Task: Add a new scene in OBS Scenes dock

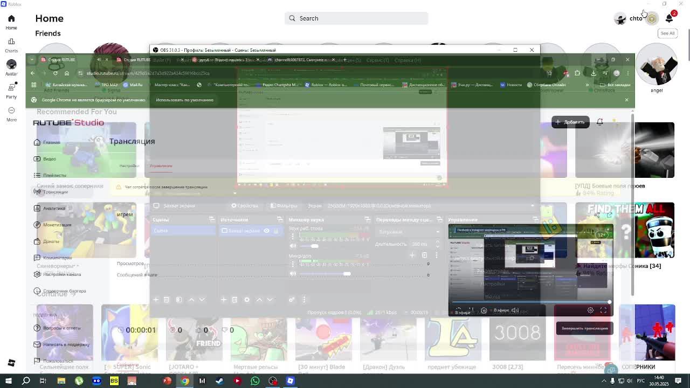Action: point(156,300)
